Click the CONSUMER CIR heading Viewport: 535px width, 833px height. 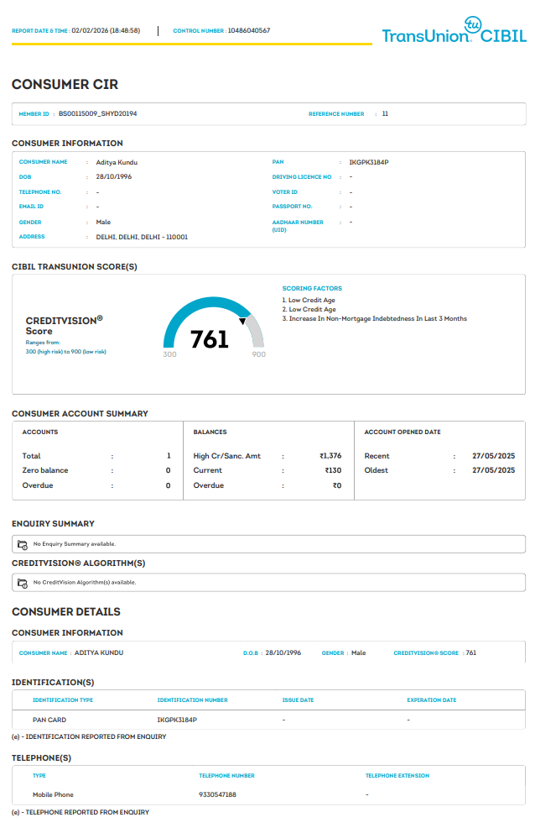click(65, 85)
